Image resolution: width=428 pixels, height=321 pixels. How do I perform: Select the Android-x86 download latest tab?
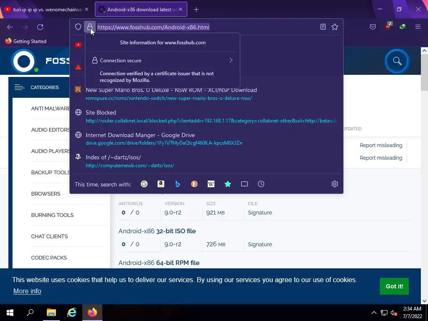[141, 9]
